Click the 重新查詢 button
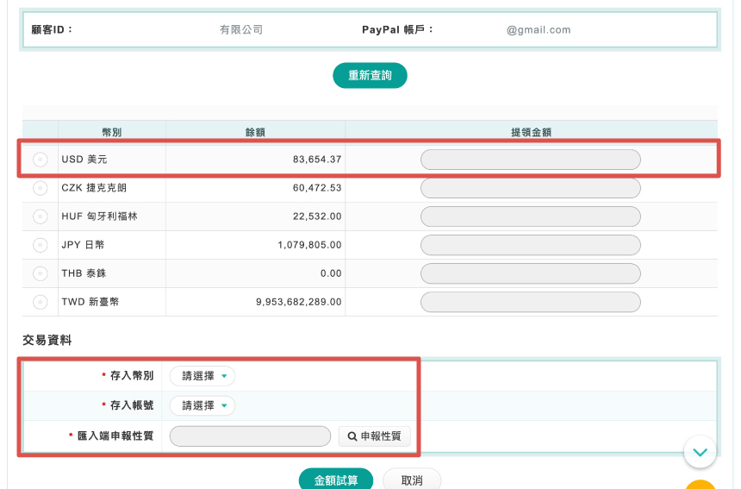 [x=370, y=76]
